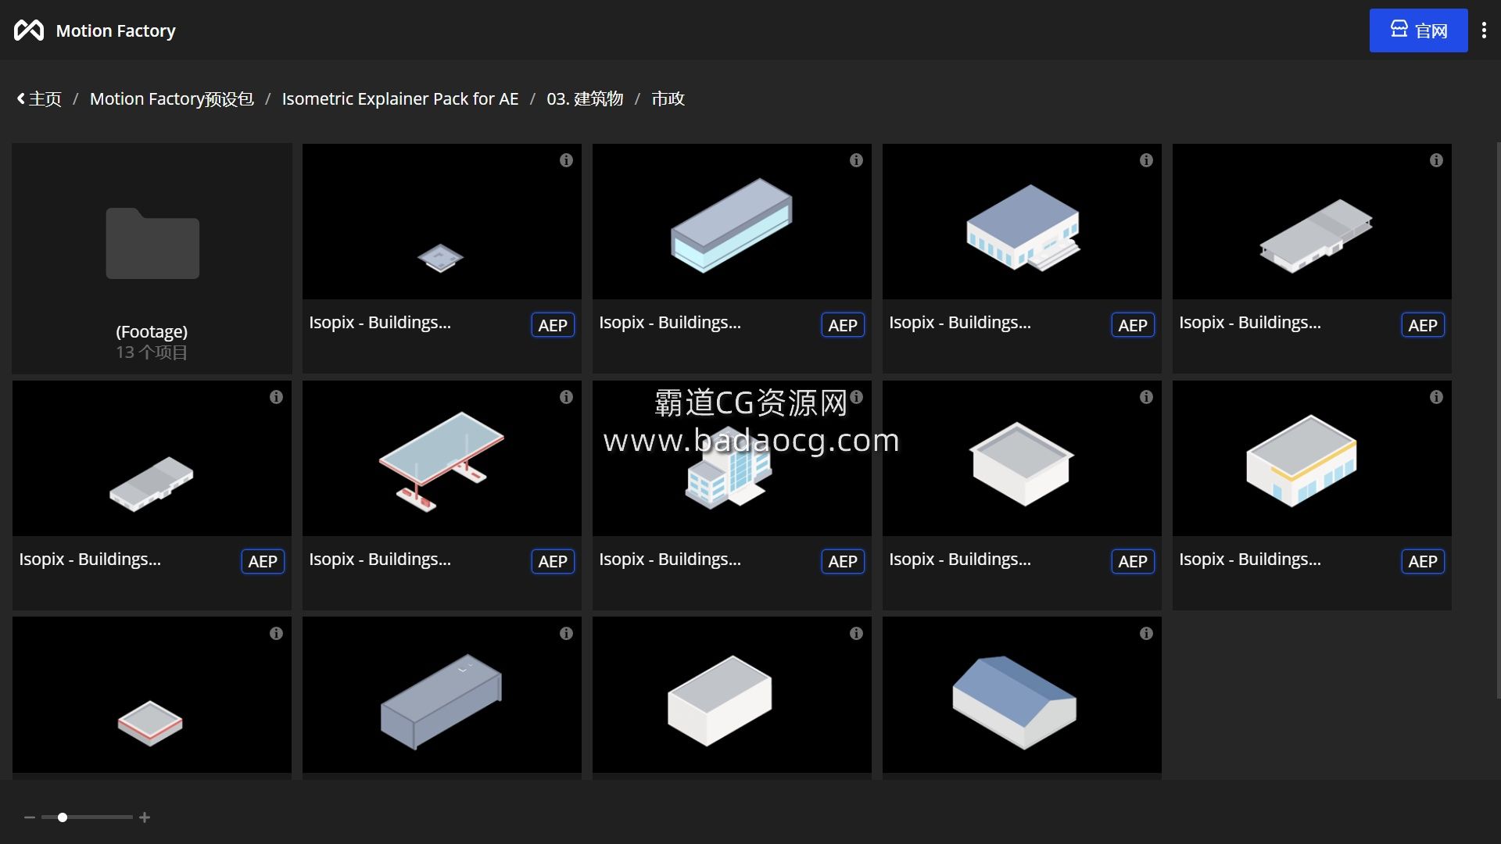1501x844 pixels.
Task: Click AEP badge under long gray flat-roof building
Action: pyautogui.click(x=1423, y=325)
